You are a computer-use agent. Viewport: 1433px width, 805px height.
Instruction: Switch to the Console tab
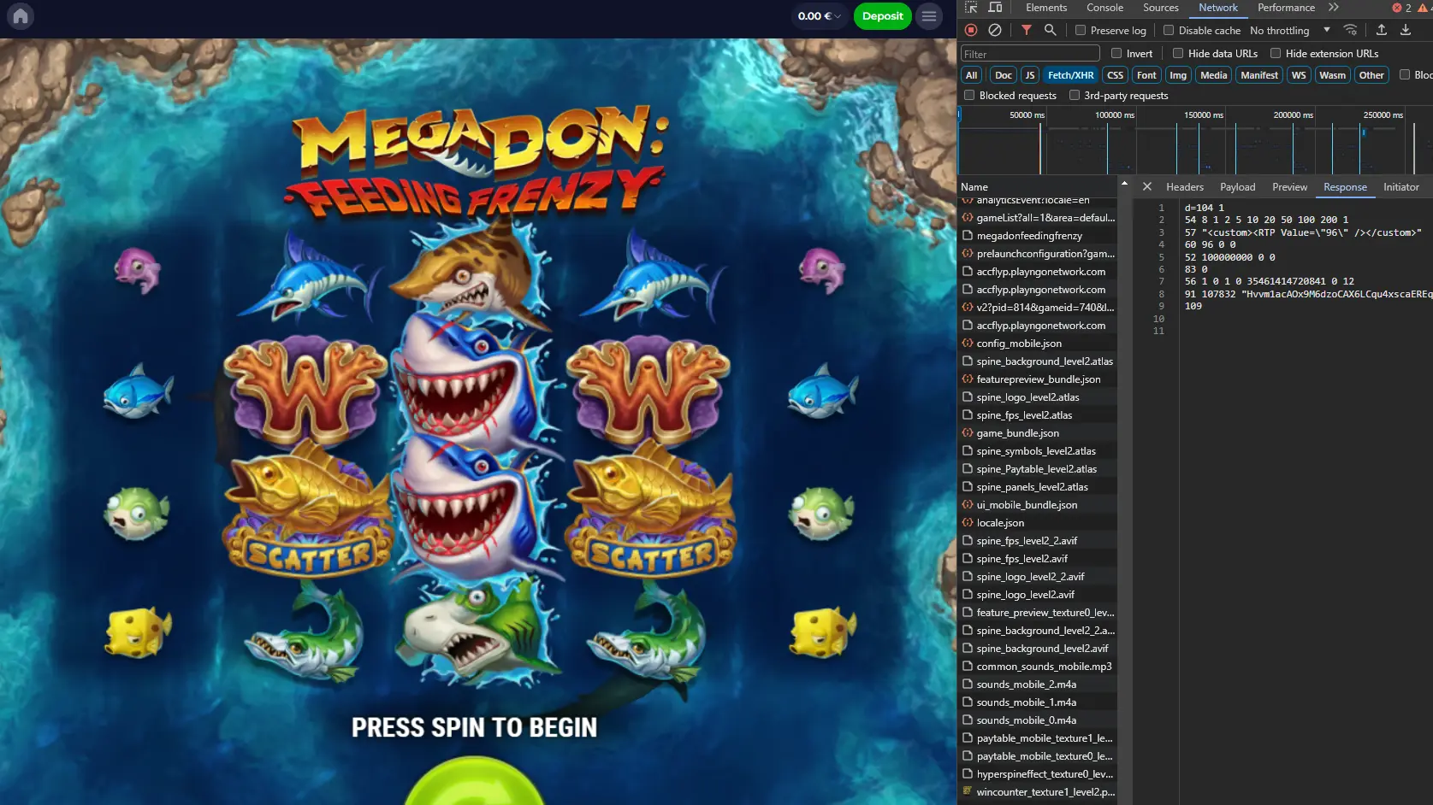(1105, 8)
